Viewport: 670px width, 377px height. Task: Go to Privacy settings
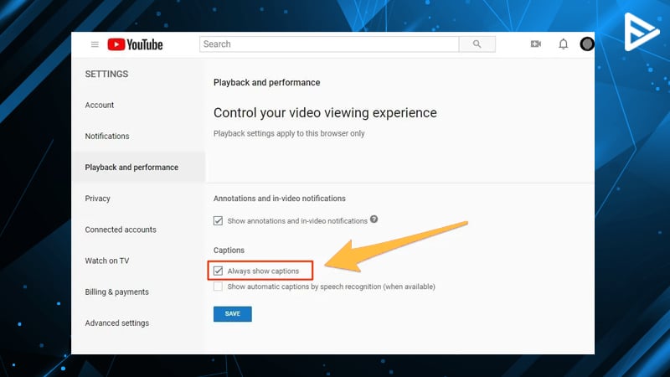(97, 199)
